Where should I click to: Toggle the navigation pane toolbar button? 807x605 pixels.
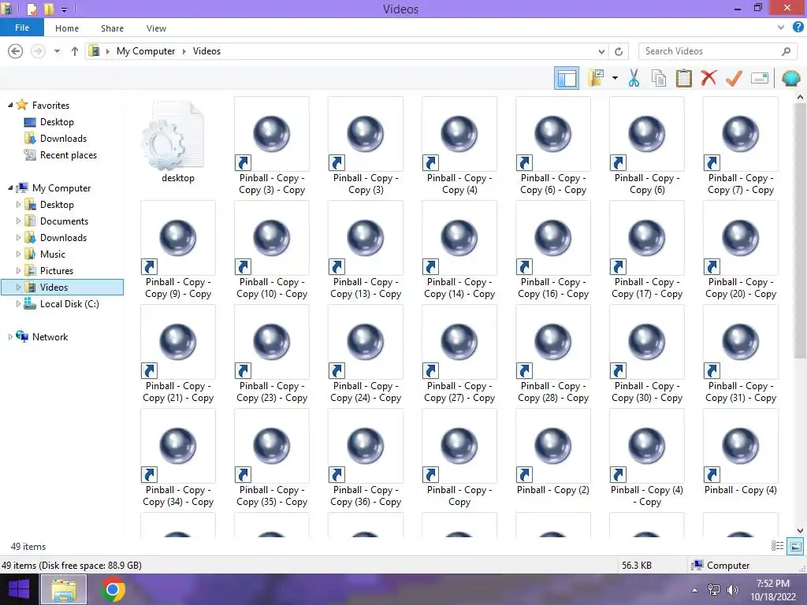pos(566,78)
